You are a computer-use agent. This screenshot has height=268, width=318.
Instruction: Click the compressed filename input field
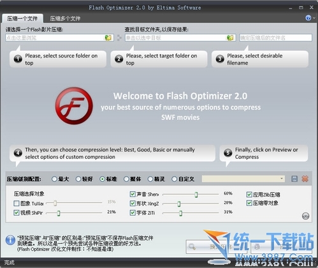[x=275, y=38]
